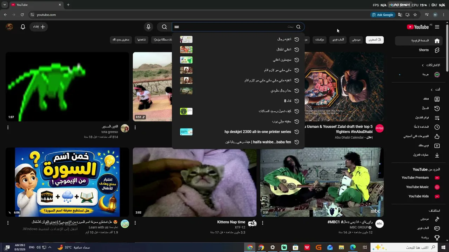Screen dimensions: 449x252
Task: Open the خمن اسم السورة video thumbnail
Action: [x=67, y=182]
